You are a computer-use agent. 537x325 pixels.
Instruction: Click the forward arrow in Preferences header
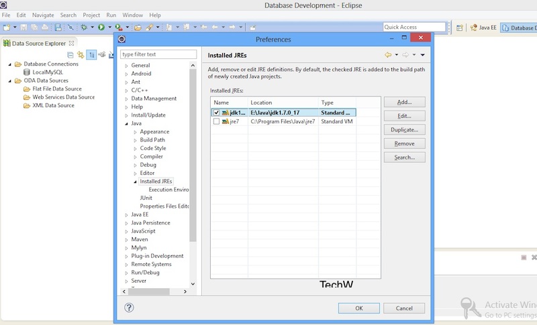coord(405,55)
